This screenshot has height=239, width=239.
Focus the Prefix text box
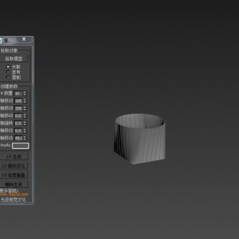tap(21, 145)
